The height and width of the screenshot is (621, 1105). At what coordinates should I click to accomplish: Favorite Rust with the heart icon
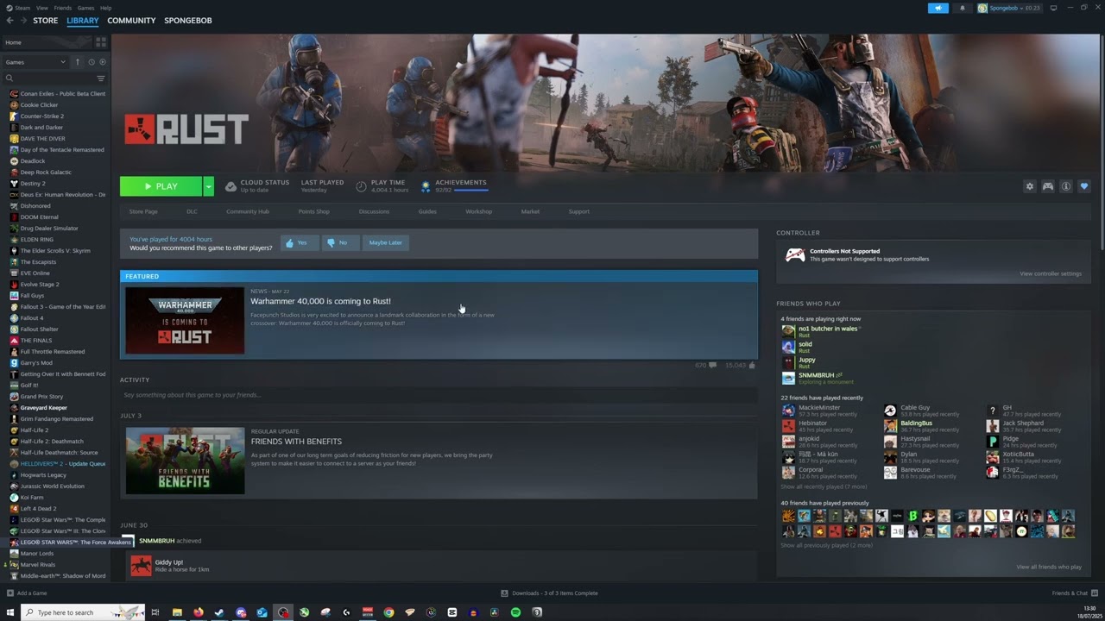pos(1084,186)
